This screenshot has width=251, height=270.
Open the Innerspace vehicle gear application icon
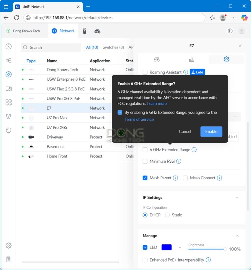pos(97,31)
